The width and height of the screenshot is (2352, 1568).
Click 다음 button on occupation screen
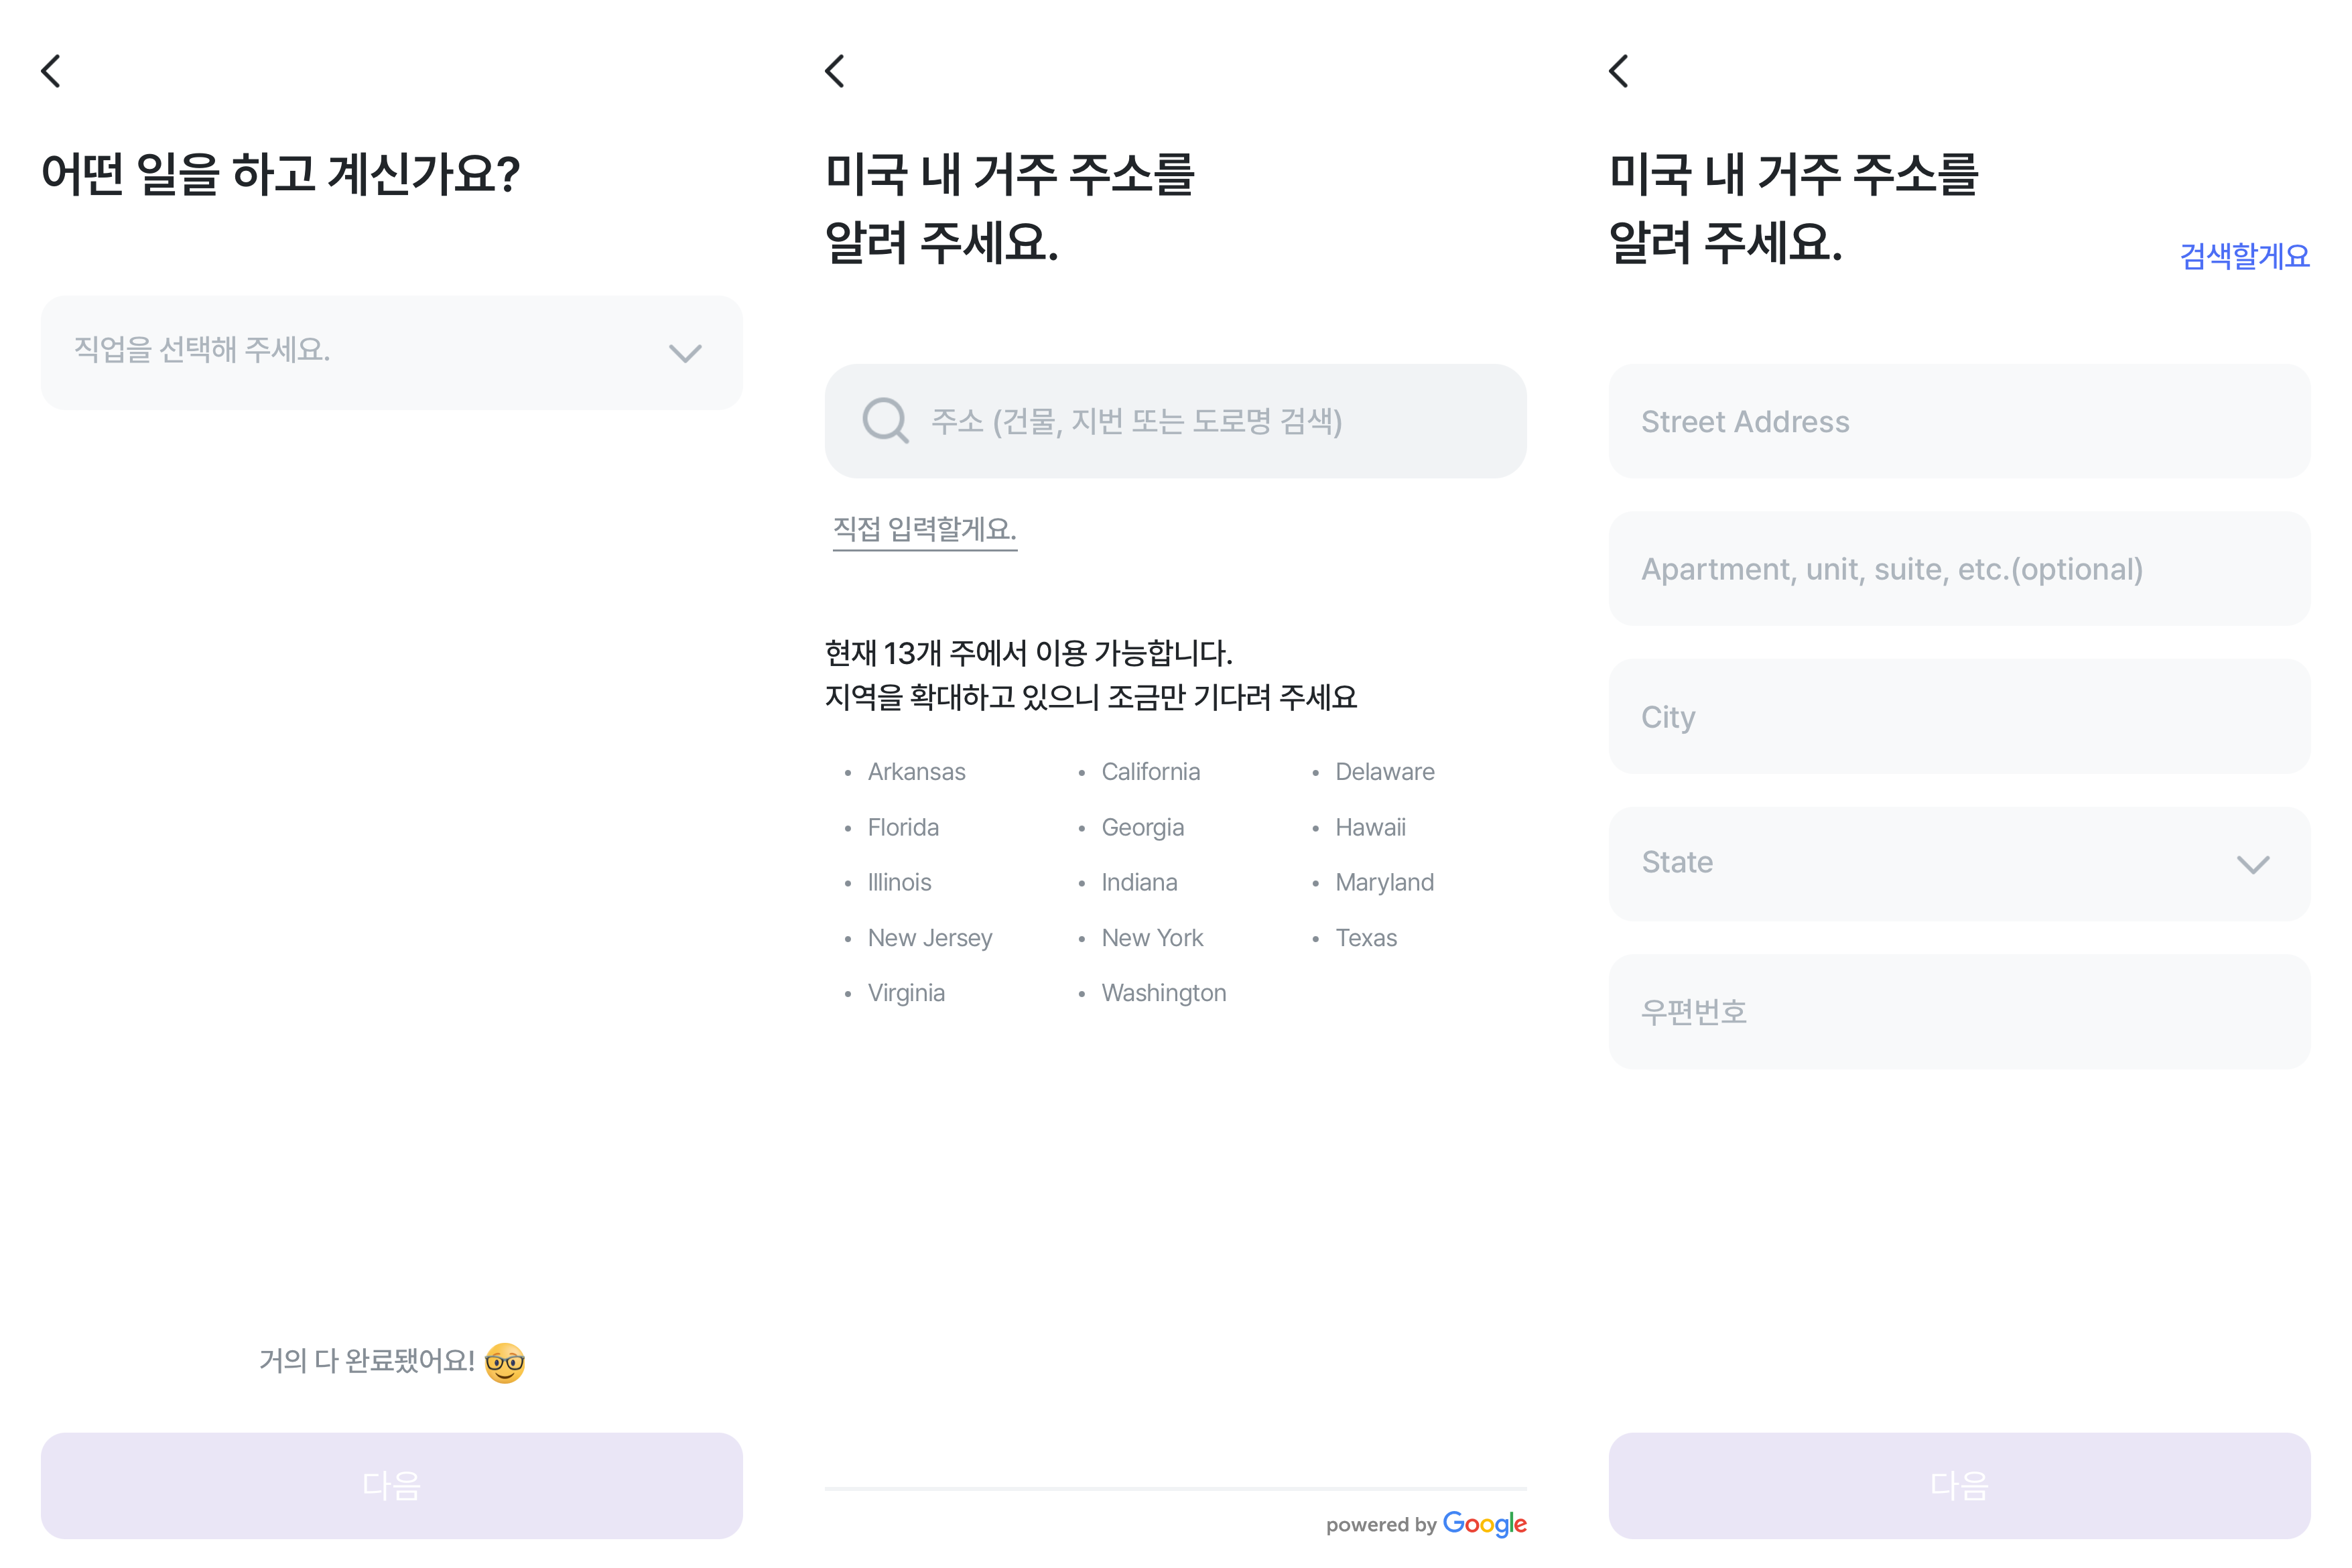(x=392, y=1485)
